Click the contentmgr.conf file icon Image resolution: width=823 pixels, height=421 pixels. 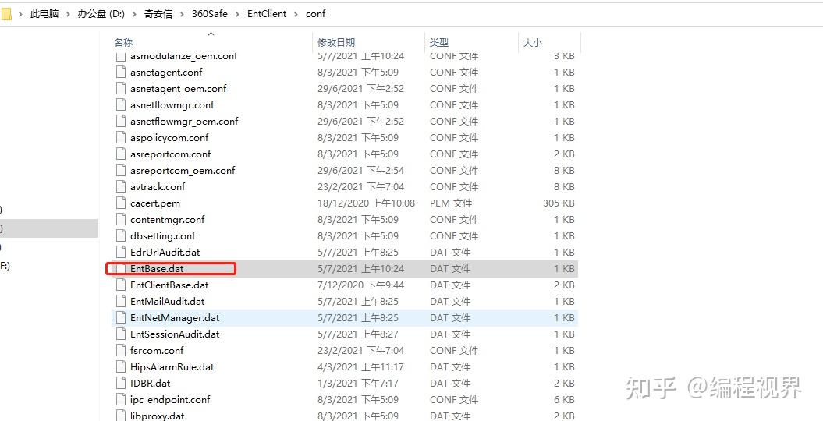(x=121, y=220)
